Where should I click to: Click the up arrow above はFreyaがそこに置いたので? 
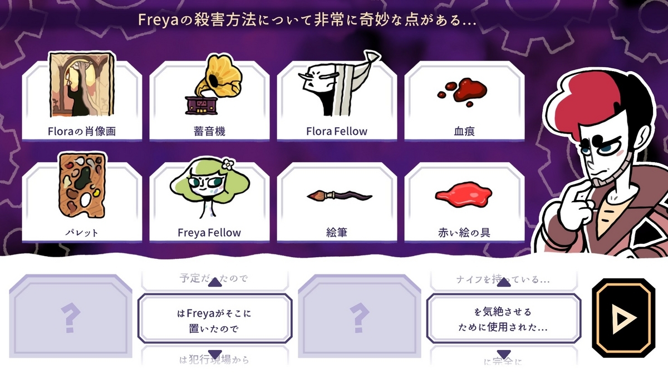[x=215, y=283]
